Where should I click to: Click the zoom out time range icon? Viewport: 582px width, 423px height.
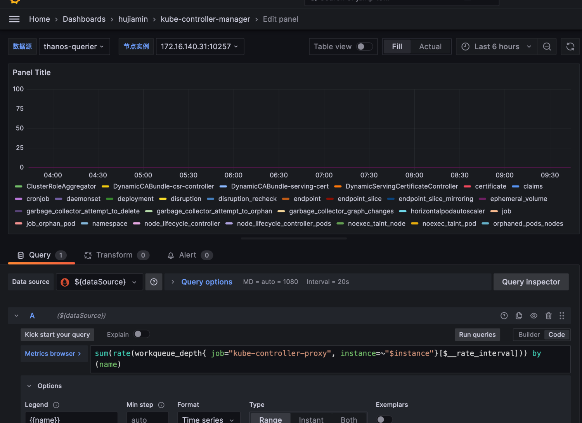point(547,46)
